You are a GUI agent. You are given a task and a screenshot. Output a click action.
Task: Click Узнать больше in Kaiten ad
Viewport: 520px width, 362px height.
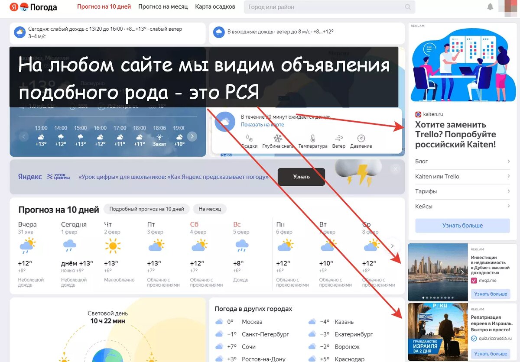pos(462,226)
